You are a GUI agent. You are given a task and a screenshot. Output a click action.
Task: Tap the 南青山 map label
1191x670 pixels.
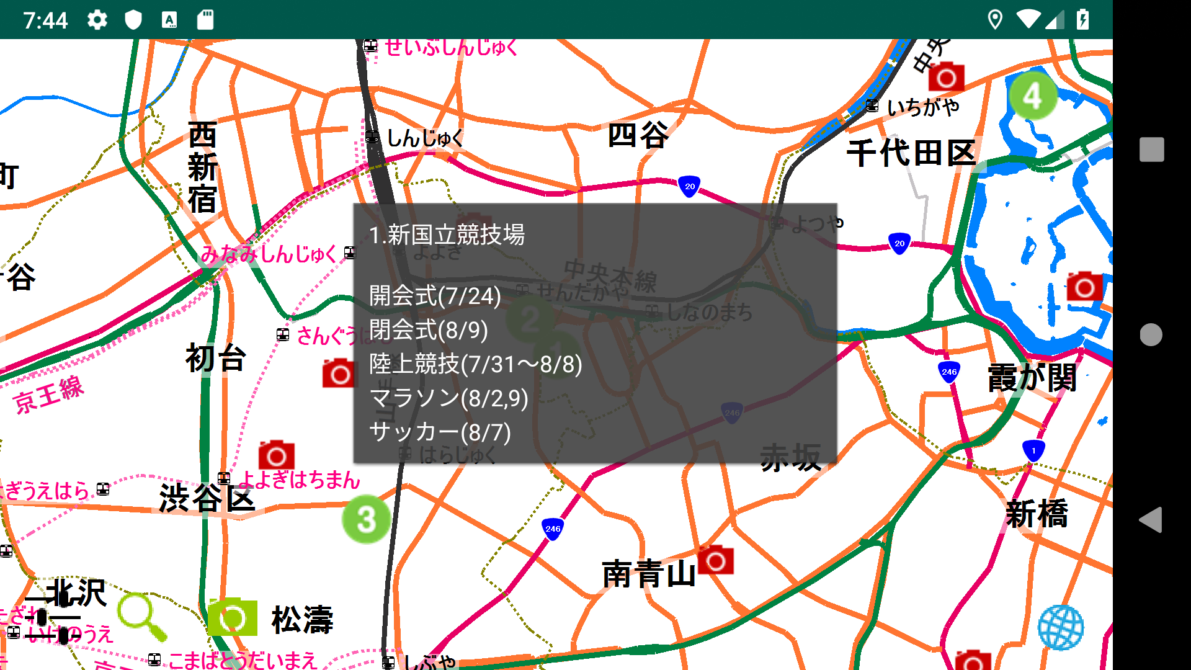click(x=649, y=574)
